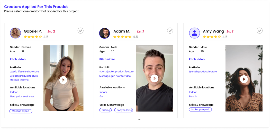Image resolution: width=270 pixels, height=129 pixels.
Task: Click Indoor location on Amy Wang's card
Action: [x=193, y=92]
